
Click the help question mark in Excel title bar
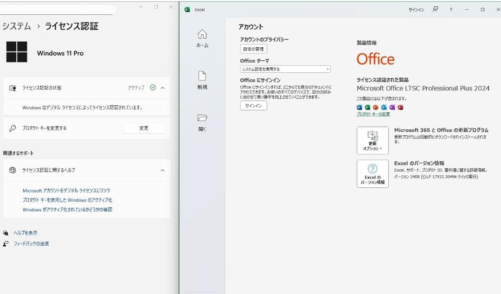pos(450,9)
